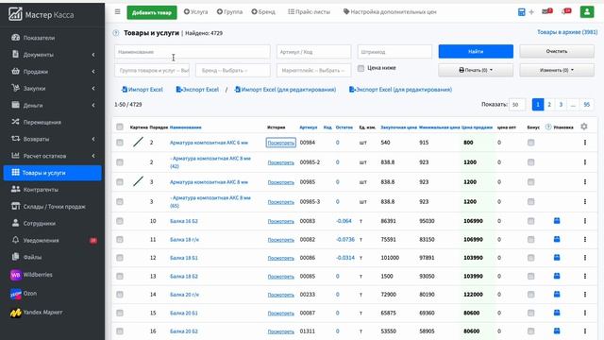Expand the Документы sidebar section
Viewport: 604px width, 340px height.
click(53, 55)
